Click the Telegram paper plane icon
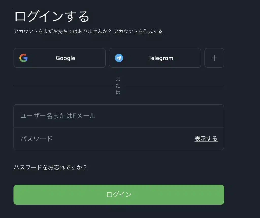 tap(119, 58)
